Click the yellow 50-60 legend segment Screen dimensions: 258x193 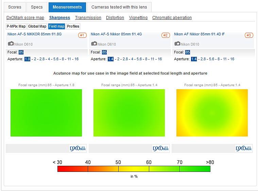click(x=134, y=169)
